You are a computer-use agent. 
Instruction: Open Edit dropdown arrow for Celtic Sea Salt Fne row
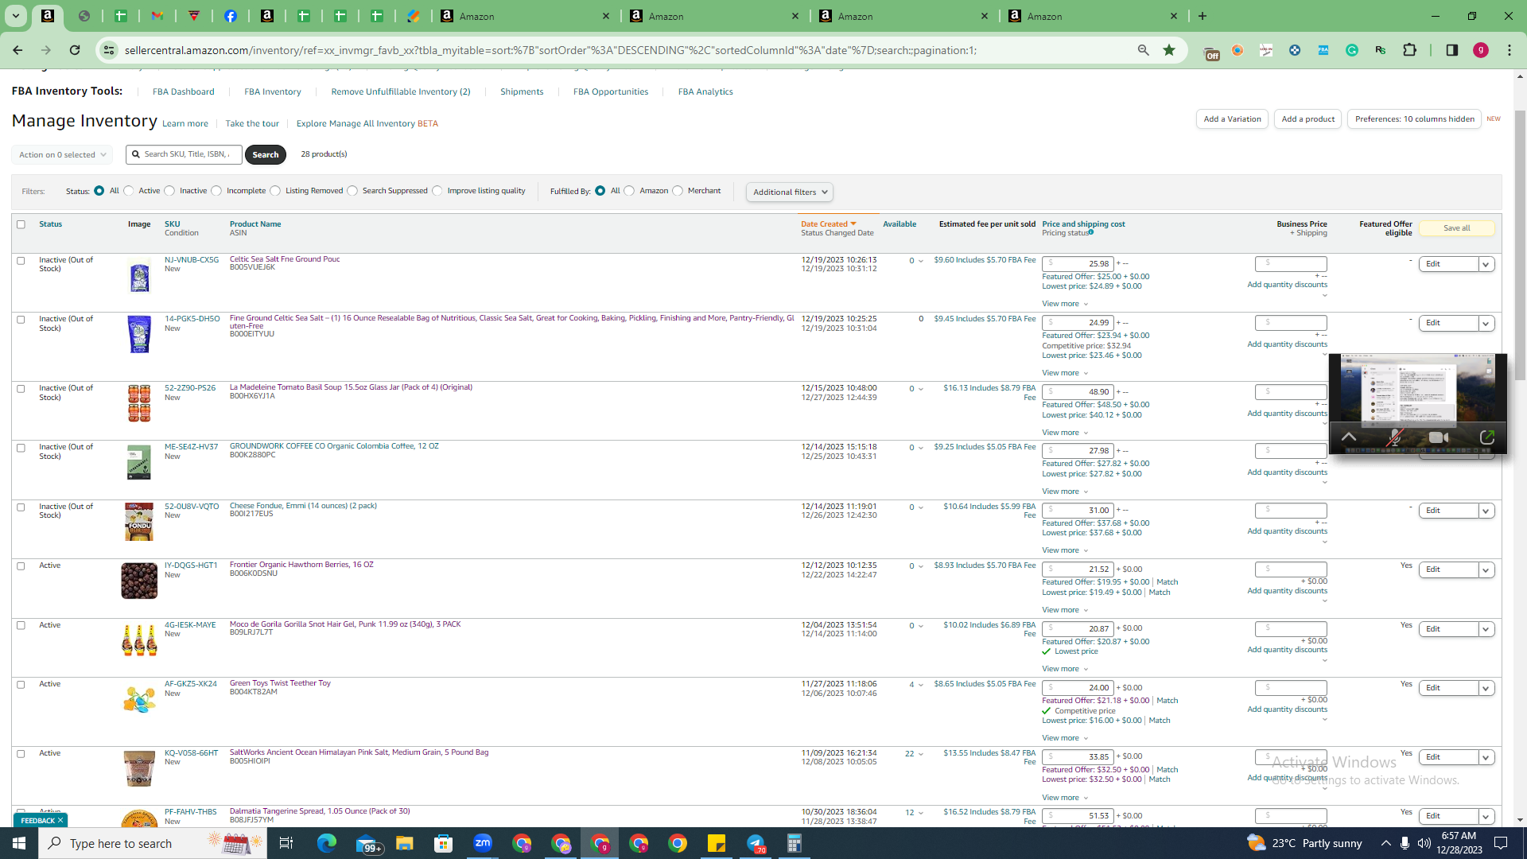point(1486,264)
